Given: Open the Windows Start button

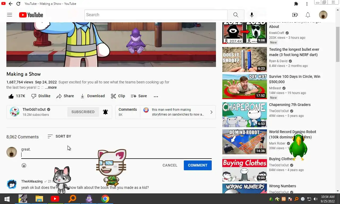Looking at the screenshot, I should (x=7, y=199).
